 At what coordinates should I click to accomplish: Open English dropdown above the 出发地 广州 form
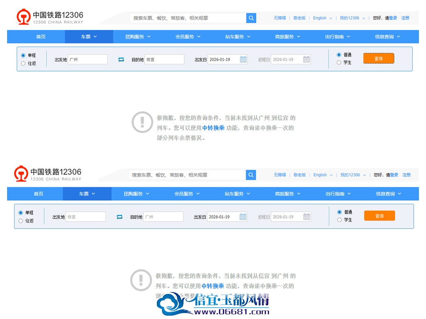click(x=322, y=18)
